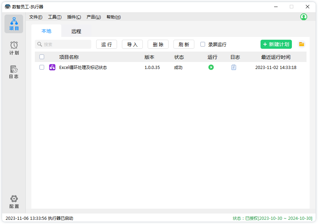Enable the 录屏运行 screen recording checkbox
The height and width of the screenshot is (224, 318).
click(203, 44)
